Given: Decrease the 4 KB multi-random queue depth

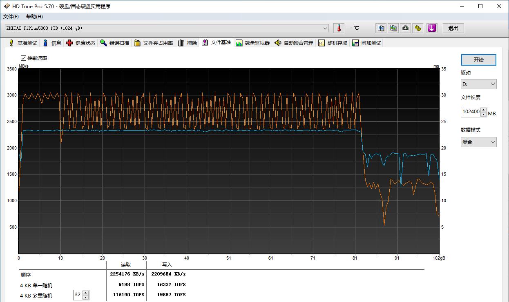Looking at the screenshot, I should click(85, 297).
